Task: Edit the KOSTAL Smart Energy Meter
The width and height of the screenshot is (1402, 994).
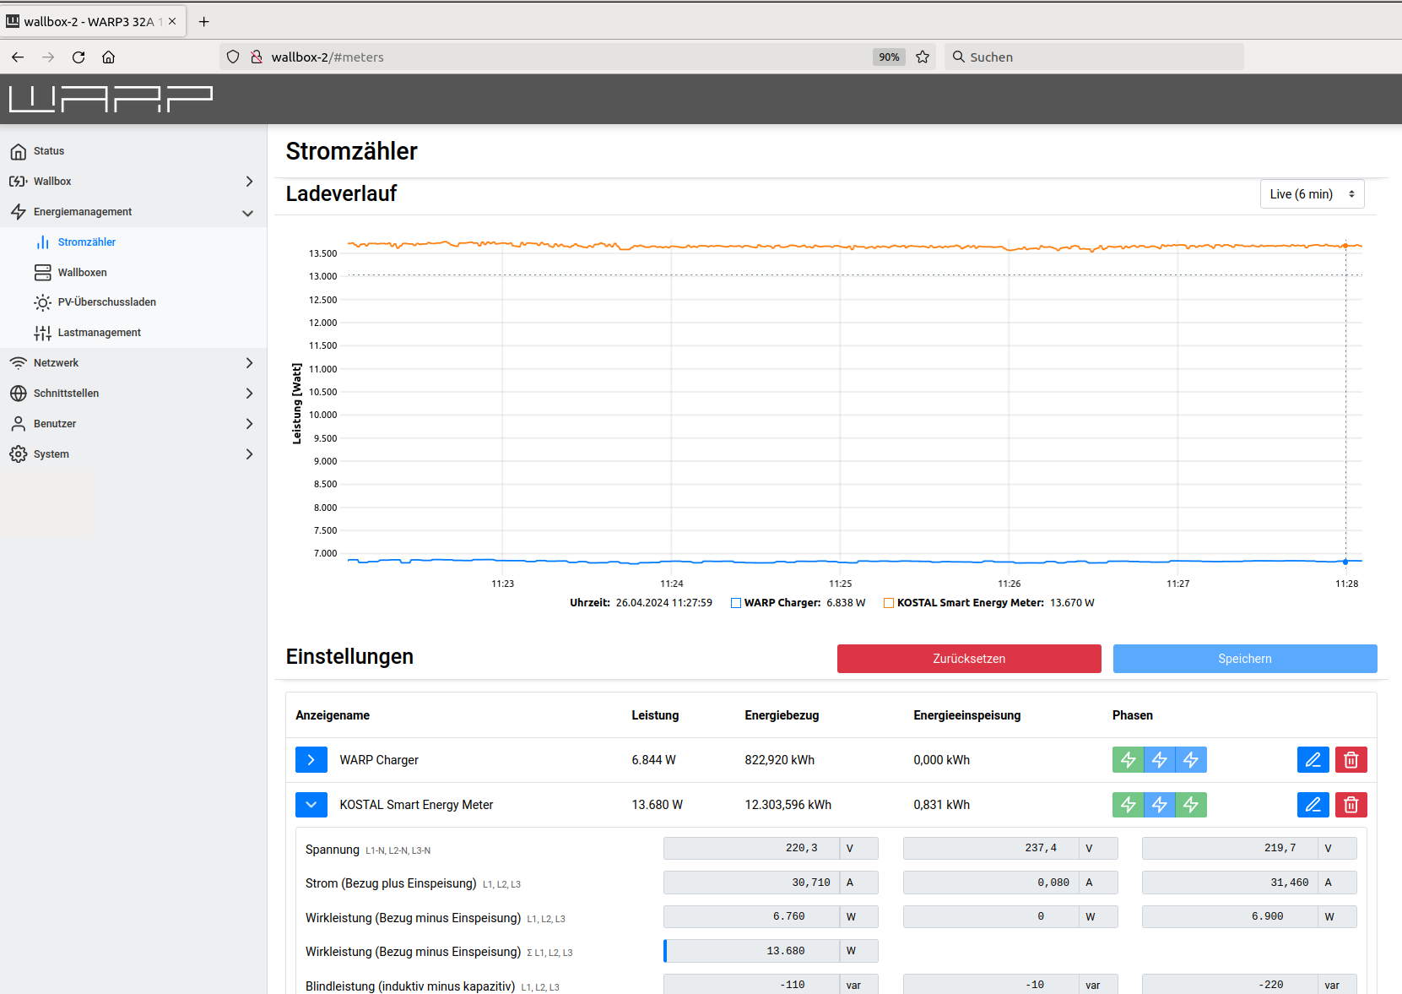Action: click(x=1313, y=805)
